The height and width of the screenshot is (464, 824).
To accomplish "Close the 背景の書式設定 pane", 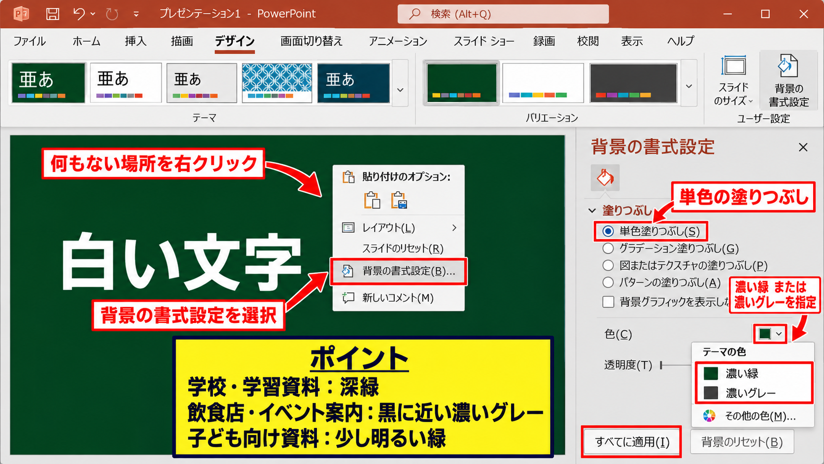I will tap(803, 147).
